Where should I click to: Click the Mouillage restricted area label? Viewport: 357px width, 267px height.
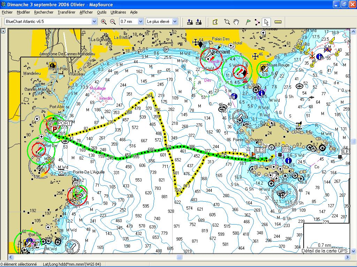pos(98,88)
